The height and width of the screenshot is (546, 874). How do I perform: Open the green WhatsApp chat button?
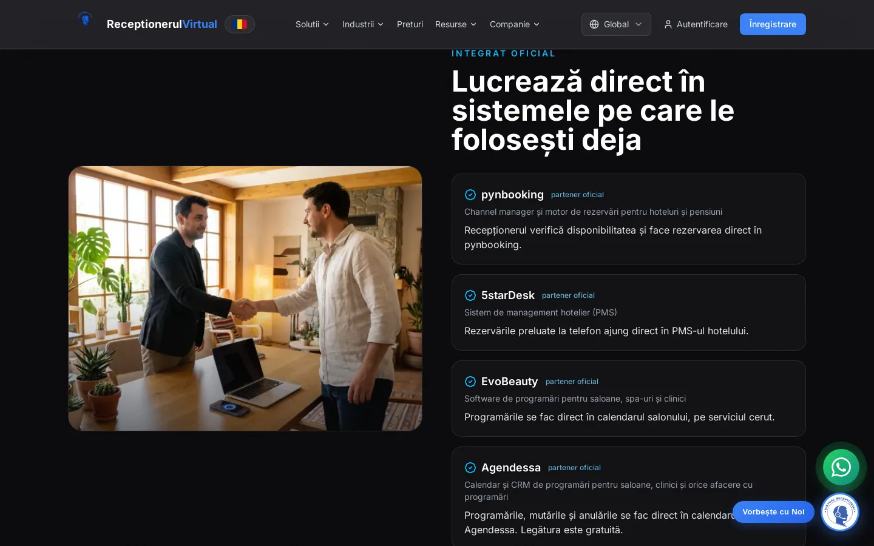point(841,467)
